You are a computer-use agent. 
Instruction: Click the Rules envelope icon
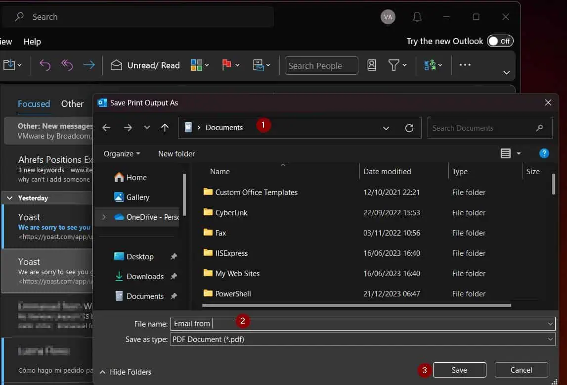coord(258,65)
